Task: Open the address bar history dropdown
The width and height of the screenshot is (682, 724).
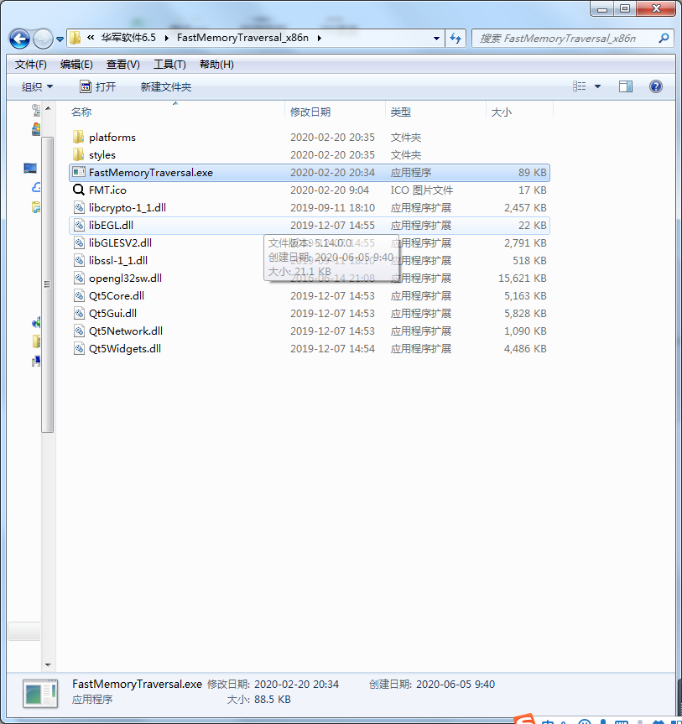Action: (x=436, y=39)
